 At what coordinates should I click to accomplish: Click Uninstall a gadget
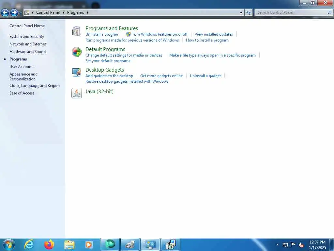[205, 76]
